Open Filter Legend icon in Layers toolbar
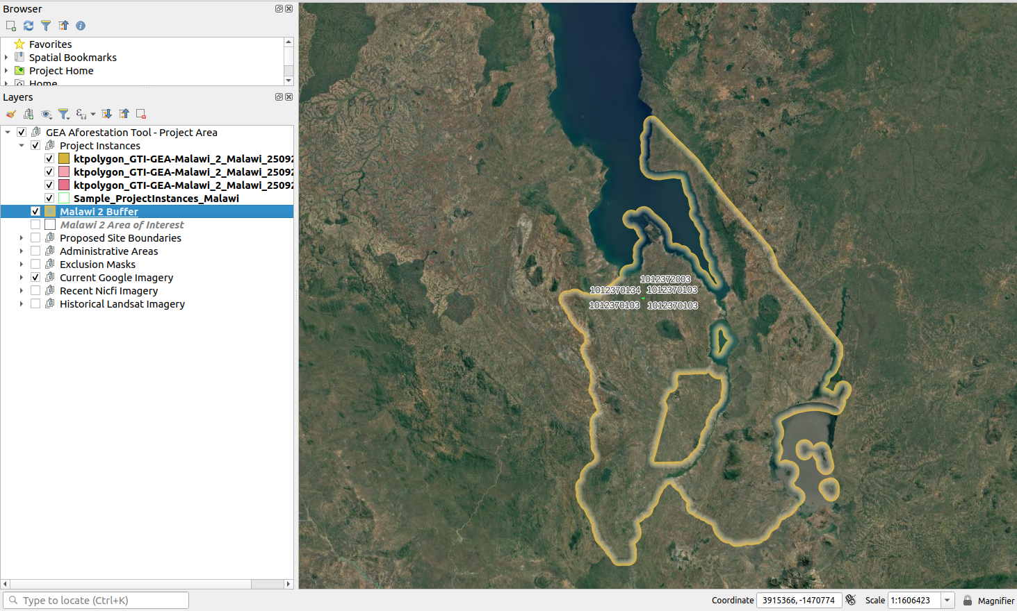Image resolution: width=1017 pixels, height=611 pixels. [64, 114]
